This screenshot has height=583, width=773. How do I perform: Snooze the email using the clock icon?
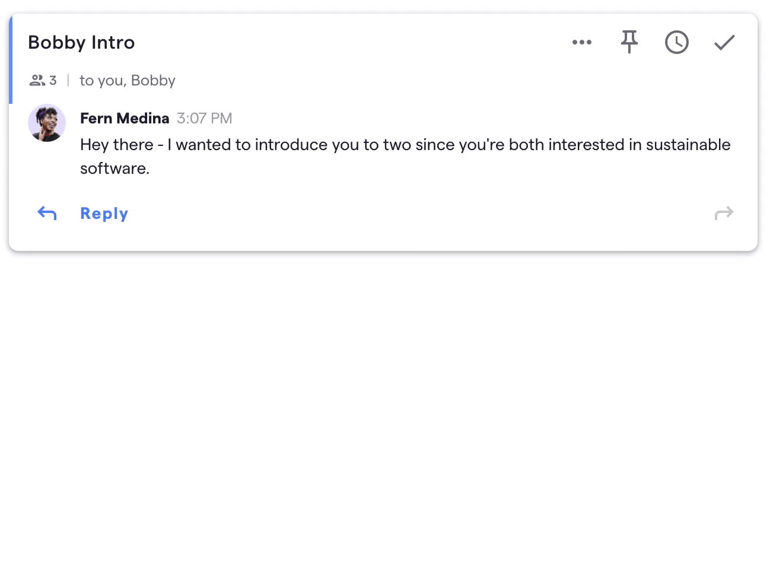tap(677, 42)
